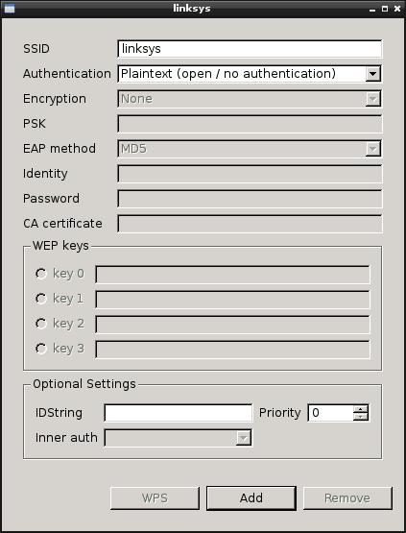Click into the IDString input field

coord(178,413)
